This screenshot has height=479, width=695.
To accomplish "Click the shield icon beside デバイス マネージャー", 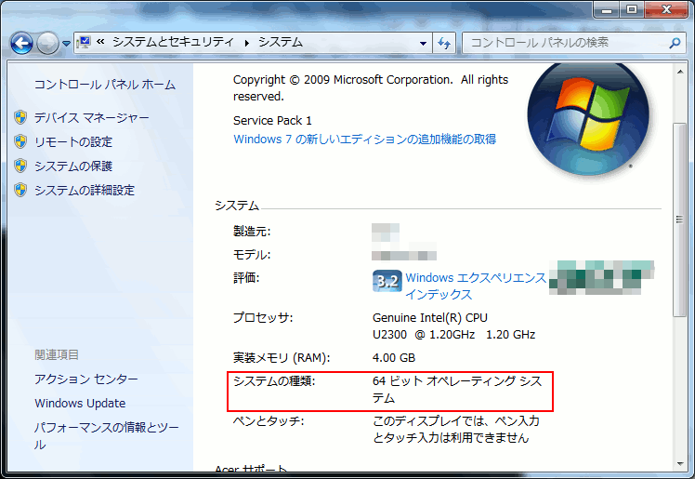I will 20,117.
